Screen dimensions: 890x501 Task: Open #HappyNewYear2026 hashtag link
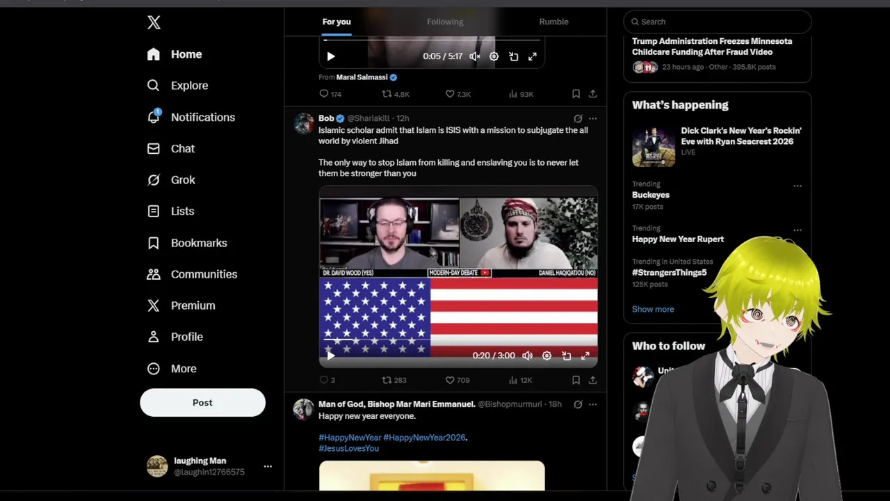[x=424, y=438]
